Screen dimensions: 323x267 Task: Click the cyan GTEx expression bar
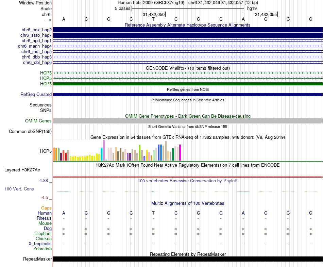click(101, 154)
